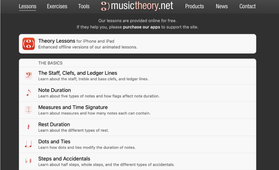Open the News page
The height and width of the screenshot is (170, 279).
pos(222,6)
